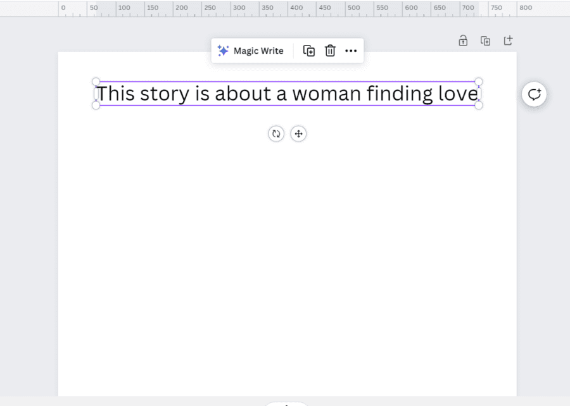
Task: Click the 0 mark on the ruler
Action: (x=63, y=8)
